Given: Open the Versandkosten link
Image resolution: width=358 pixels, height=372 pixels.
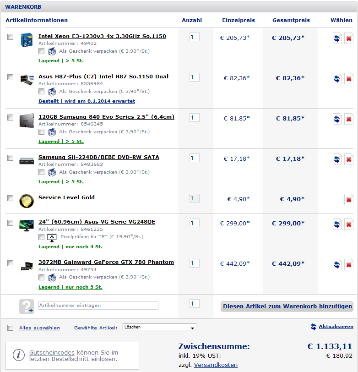Looking at the screenshot, I should pyautogui.click(x=216, y=365).
